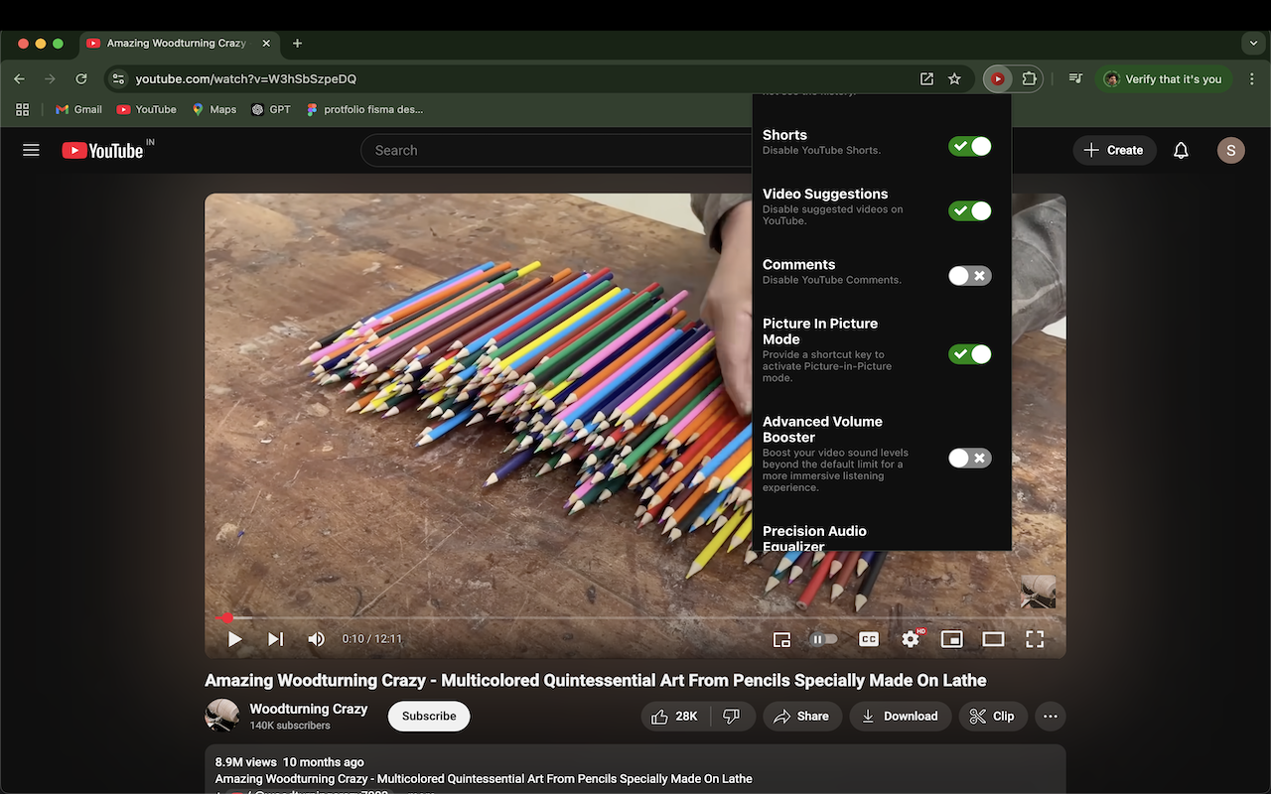Open the main YouTube hamburger menu
Screen dimensions: 1271x794
tap(31, 150)
